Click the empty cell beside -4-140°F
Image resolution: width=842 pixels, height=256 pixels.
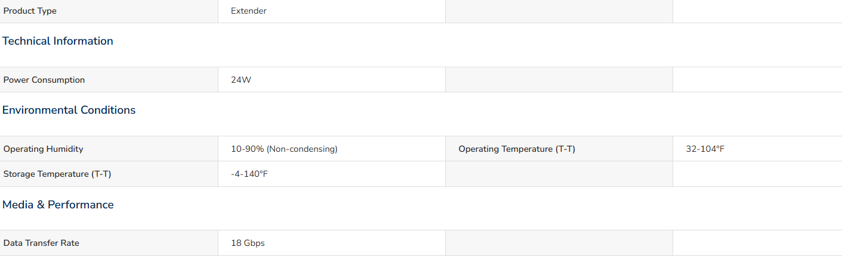(x=559, y=174)
